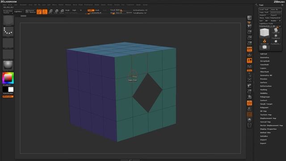
Task: Click the Frame icon on right shelf
Action: tap(249, 80)
